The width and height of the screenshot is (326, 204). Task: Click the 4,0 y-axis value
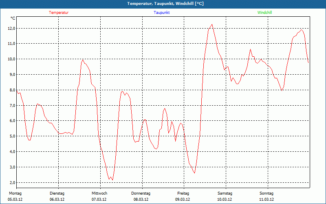pyautogui.click(x=12, y=151)
